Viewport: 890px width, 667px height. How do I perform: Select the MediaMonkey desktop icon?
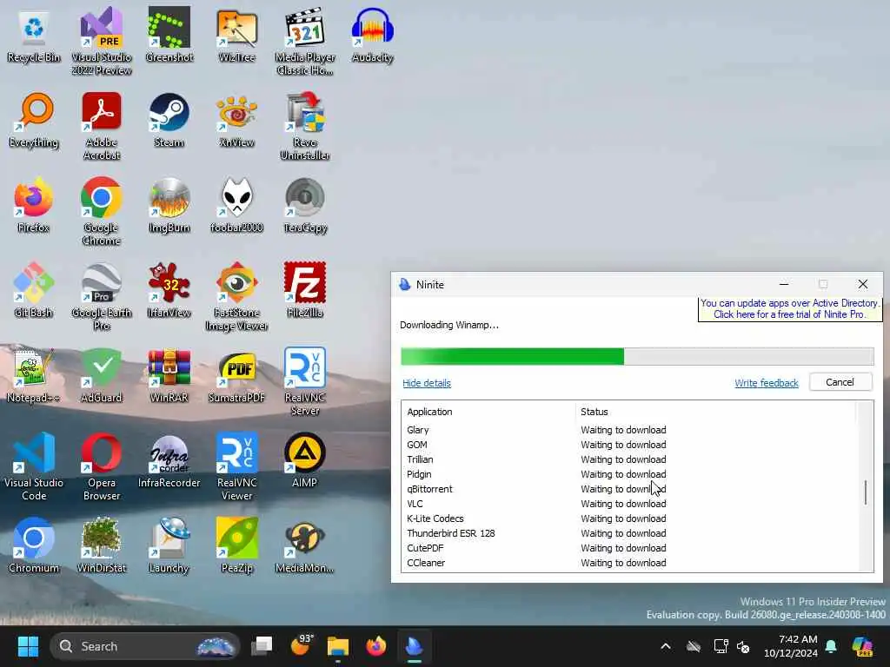click(305, 546)
